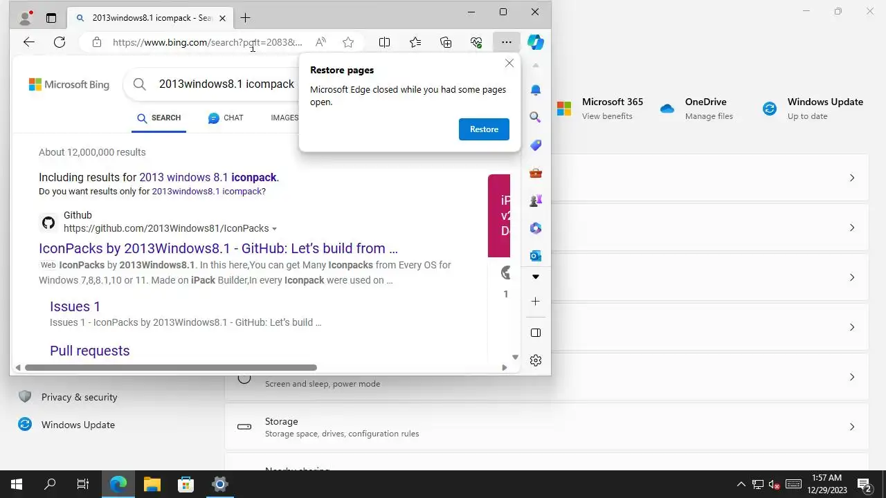Open sidebar settings gear
Screen dimensions: 886x498
[x=536, y=360]
